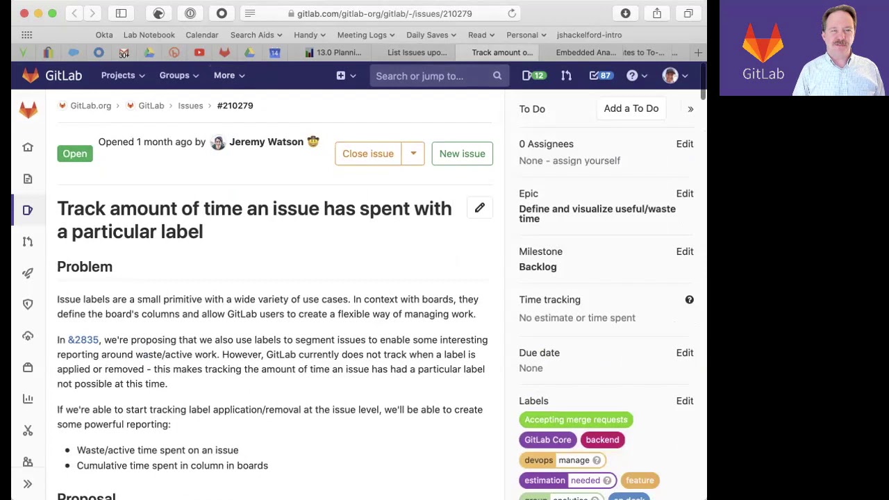Edit Assignees in right sidebar

[x=685, y=144]
